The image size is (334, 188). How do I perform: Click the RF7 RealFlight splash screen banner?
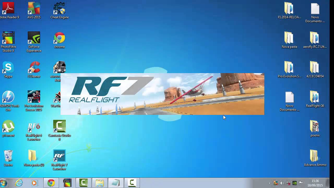[x=162, y=94]
